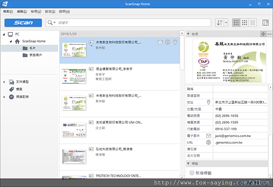Collapse the ScanSnap Home tree node
This screenshot has height=187, width=273.
tap(10, 41)
